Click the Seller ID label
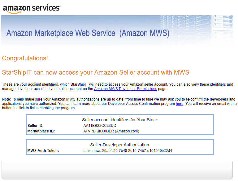The width and height of the screenshot is (238, 181). (x=36, y=126)
